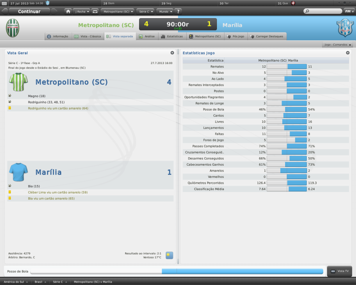Open the FM menu button
The width and height of the screenshot is (356, 285).
click(348, 11)
